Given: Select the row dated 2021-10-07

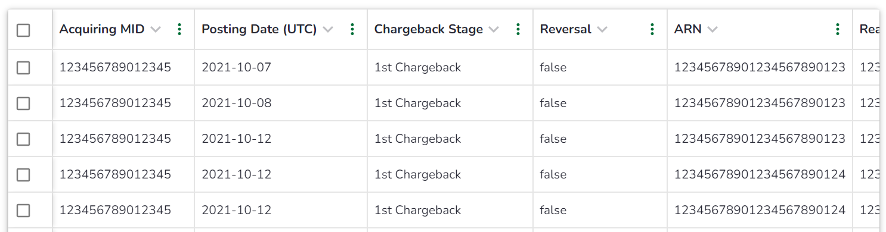Looking at the screenshot, I should (x=23, y=68).
